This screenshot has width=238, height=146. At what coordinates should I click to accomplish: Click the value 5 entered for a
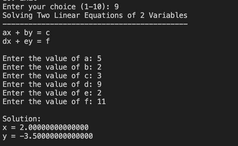tap(99, 59)
